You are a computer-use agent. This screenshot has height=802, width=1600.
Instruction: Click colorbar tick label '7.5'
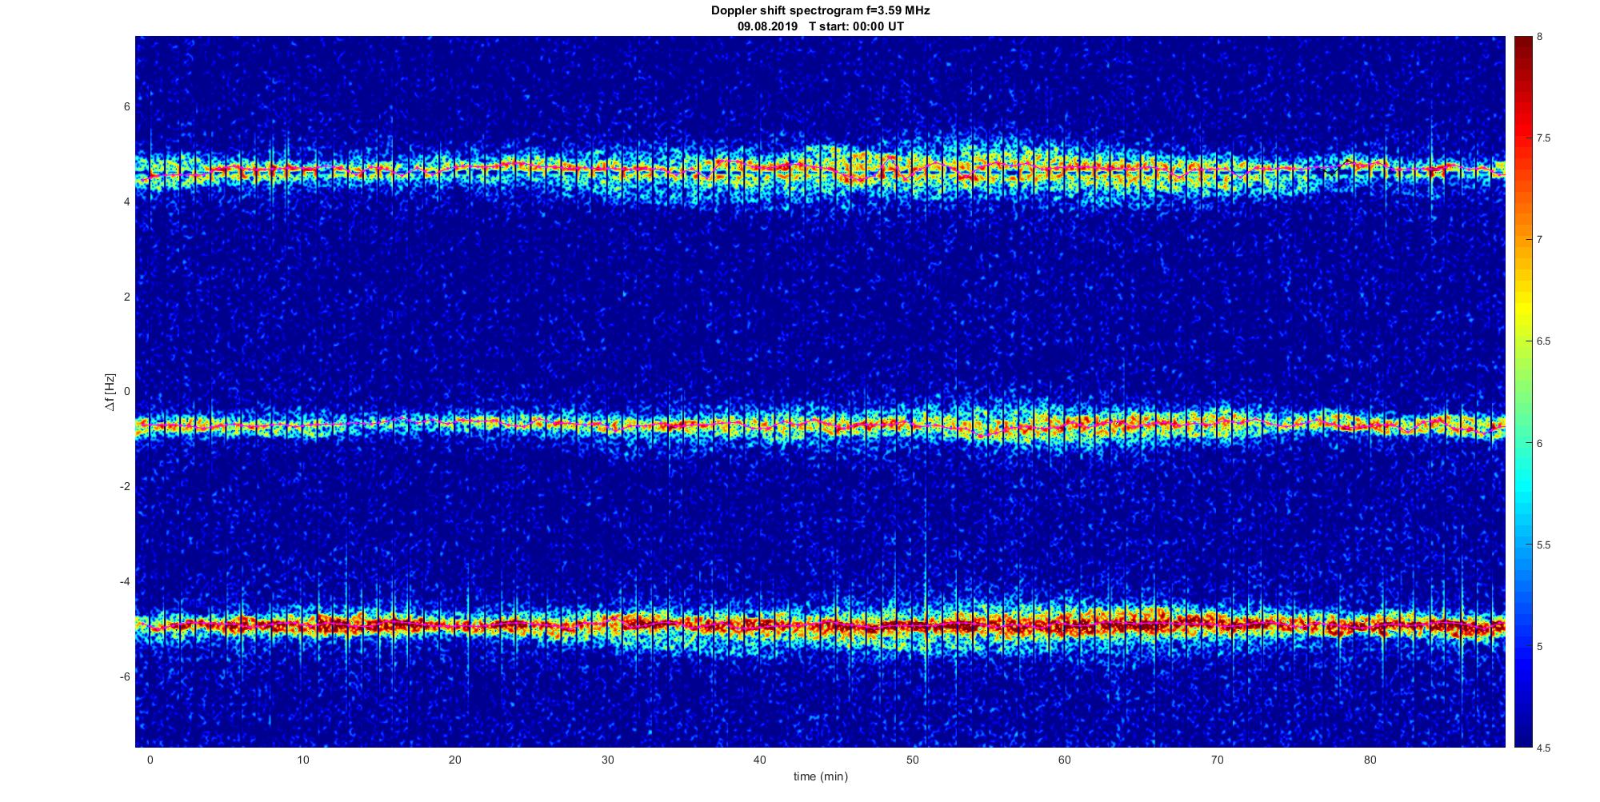[1543, 138]
